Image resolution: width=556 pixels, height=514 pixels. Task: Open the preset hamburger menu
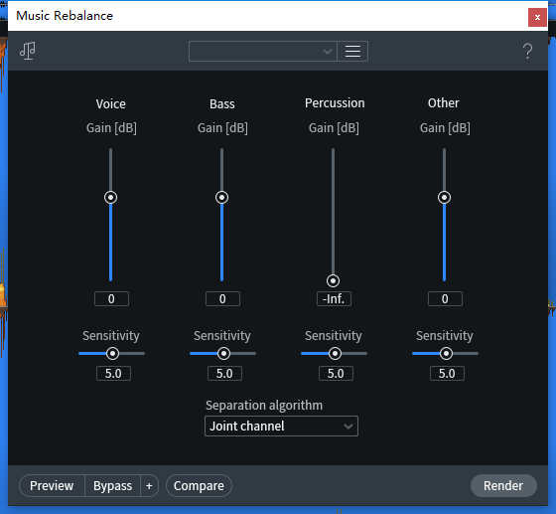(352, 51)
